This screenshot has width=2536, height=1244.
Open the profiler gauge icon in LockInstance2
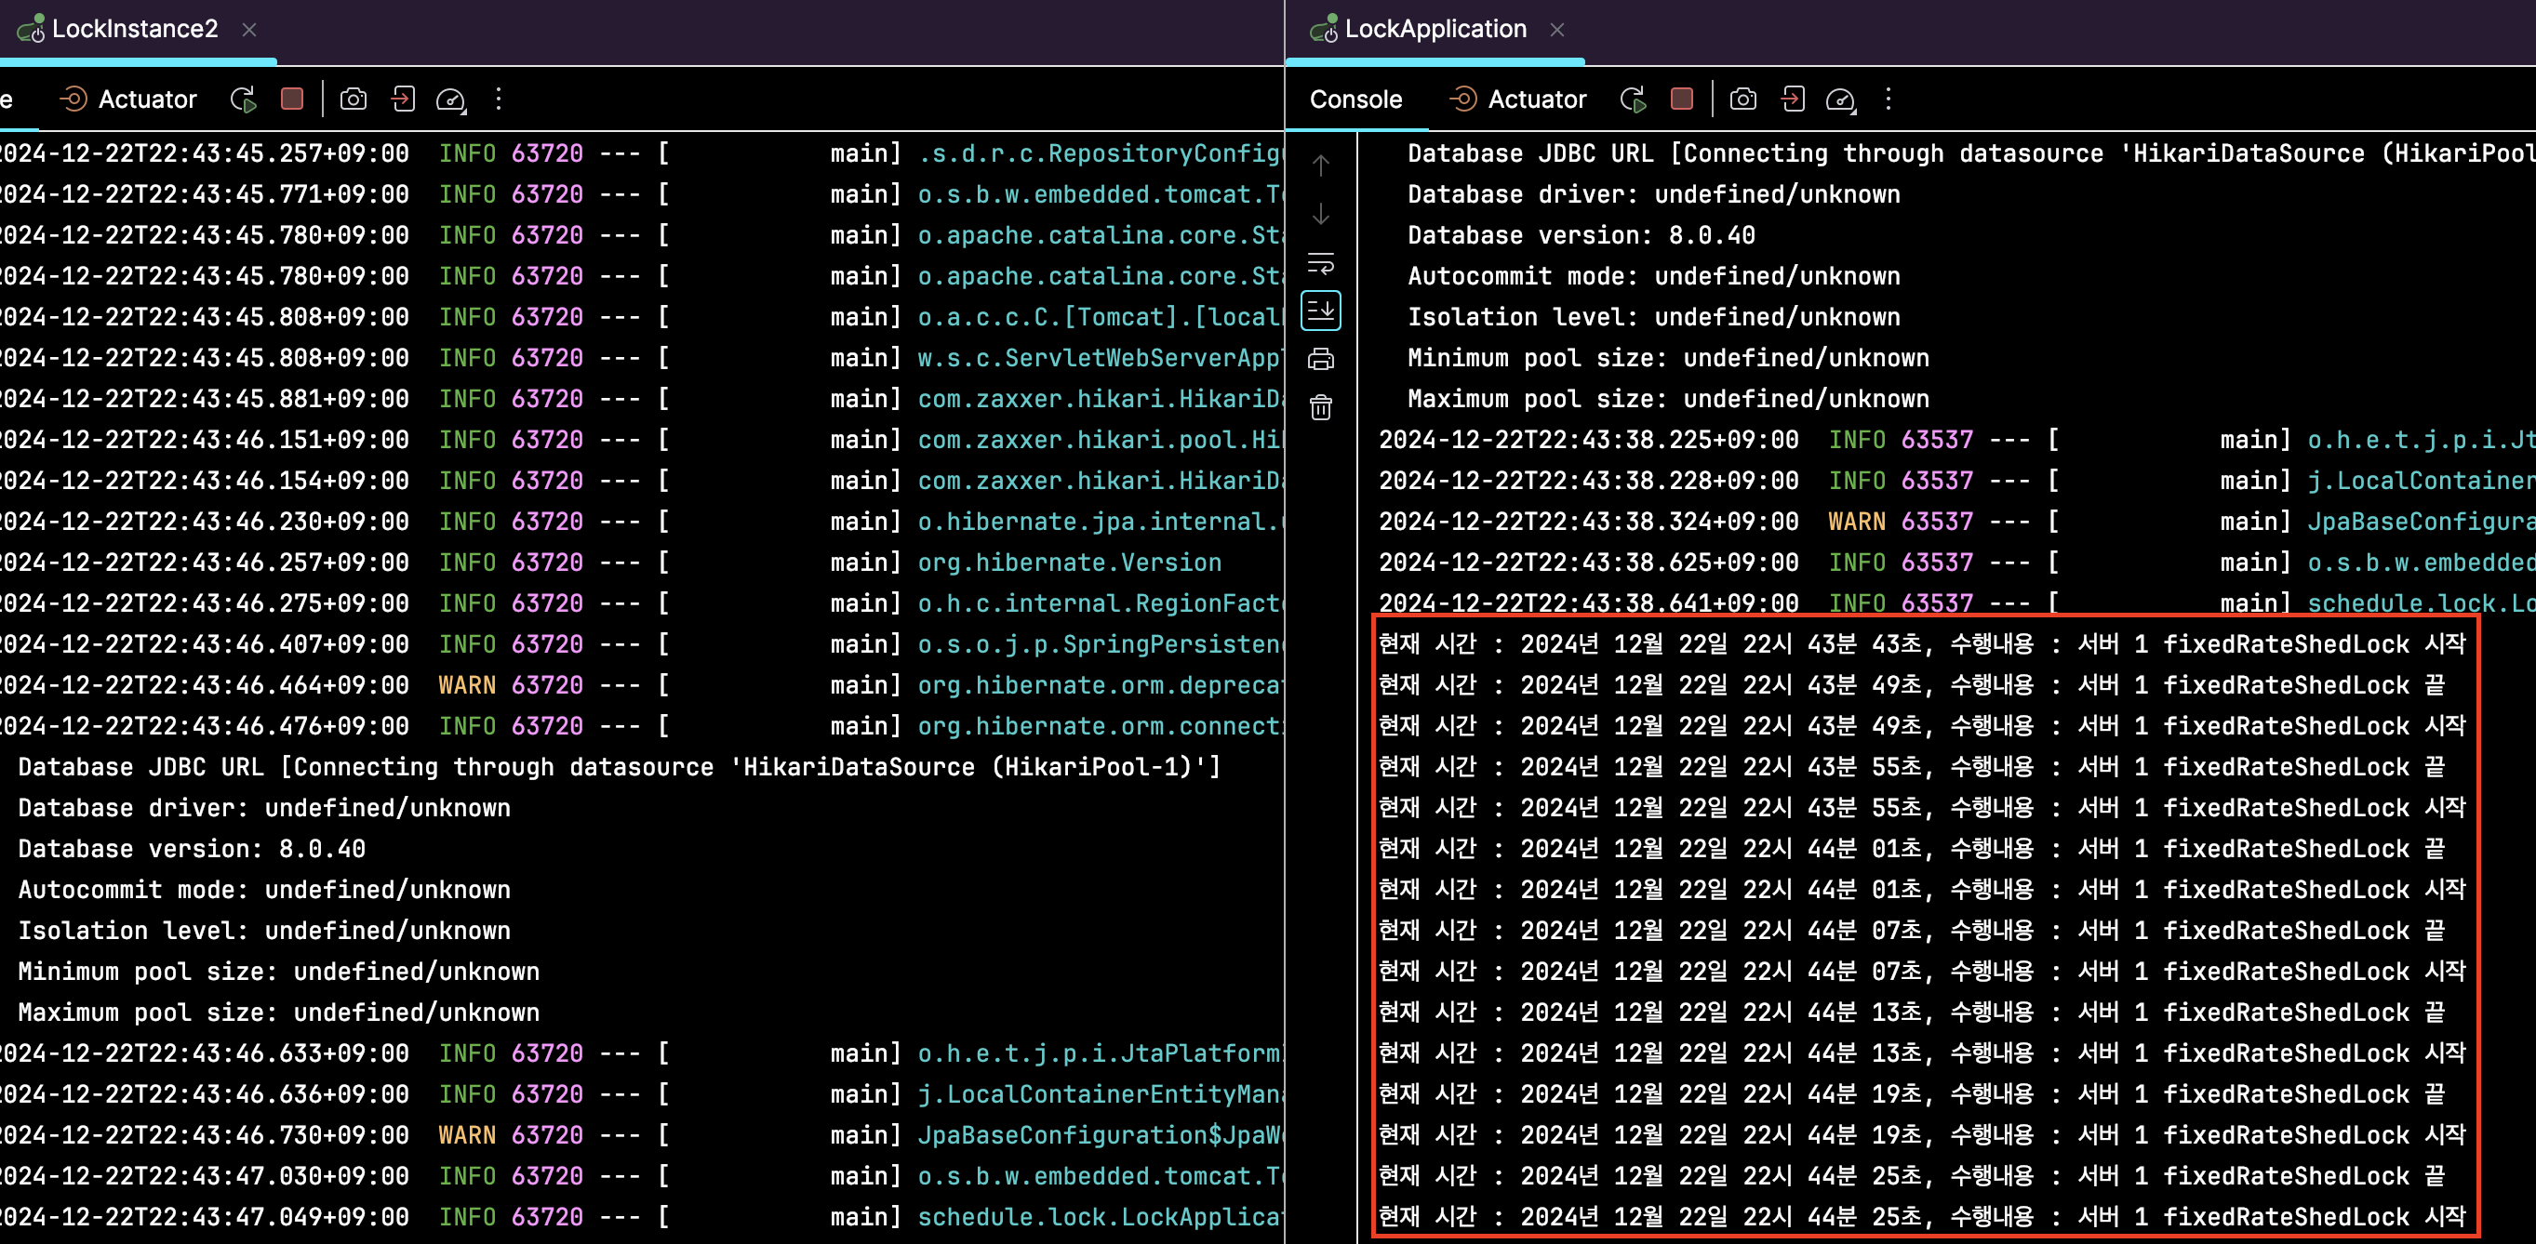[451, 99]
